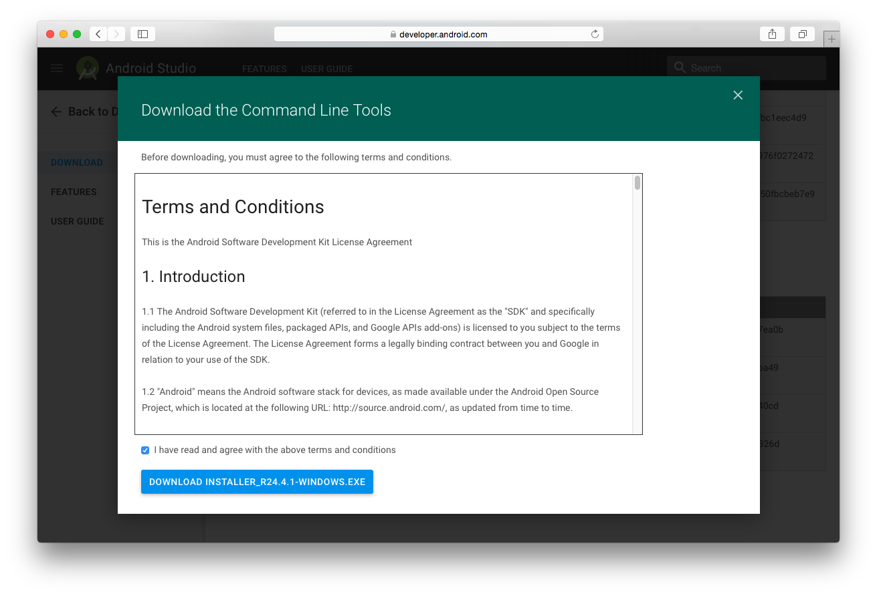Open the hamburger navigation menu
The image size is (877, 596).
pyautogui.click(x=57, y=68)
